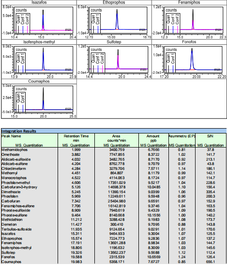
Task: Click asymmetry value 1.24 for Fonofos
Action: (182, 257)
